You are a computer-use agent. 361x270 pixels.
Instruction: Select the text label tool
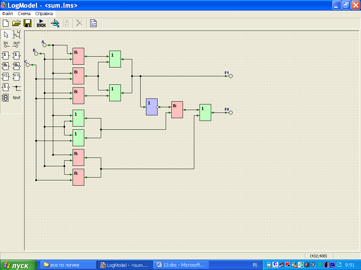coord(17,98)
